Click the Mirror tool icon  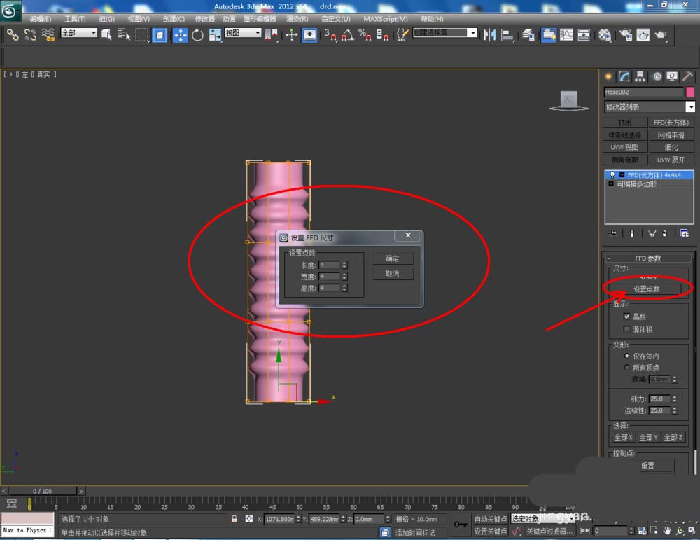pyautogui.click(x=489, y=34)
